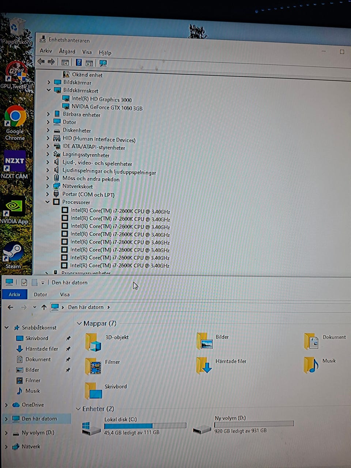This screenshot has height=468, width=351.
Task: Go up one level in File Explorer
Action: coord(44,307)
